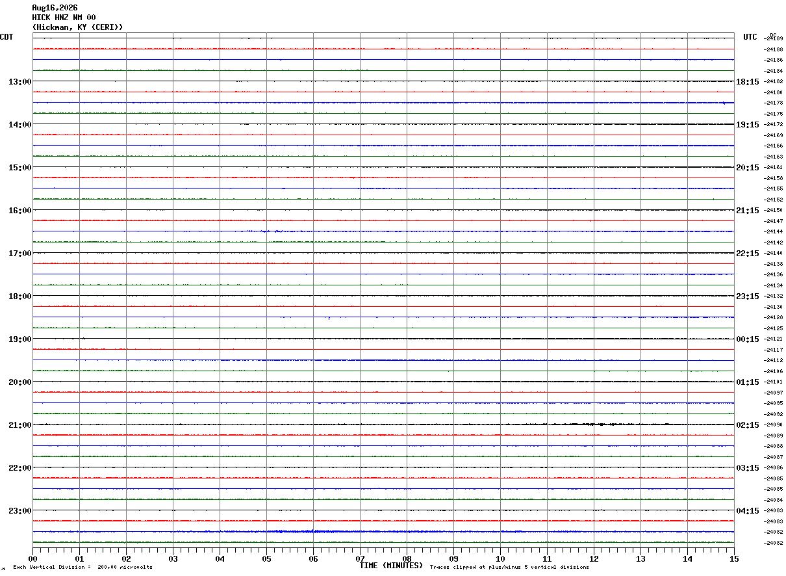
Task: Click the CDT timezone label
Action: (x=6, y=37)
